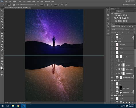Add a Curves adjustment from Adjustments panel
The width and height of the screenshot is (136, 108).
coord(121,15)
